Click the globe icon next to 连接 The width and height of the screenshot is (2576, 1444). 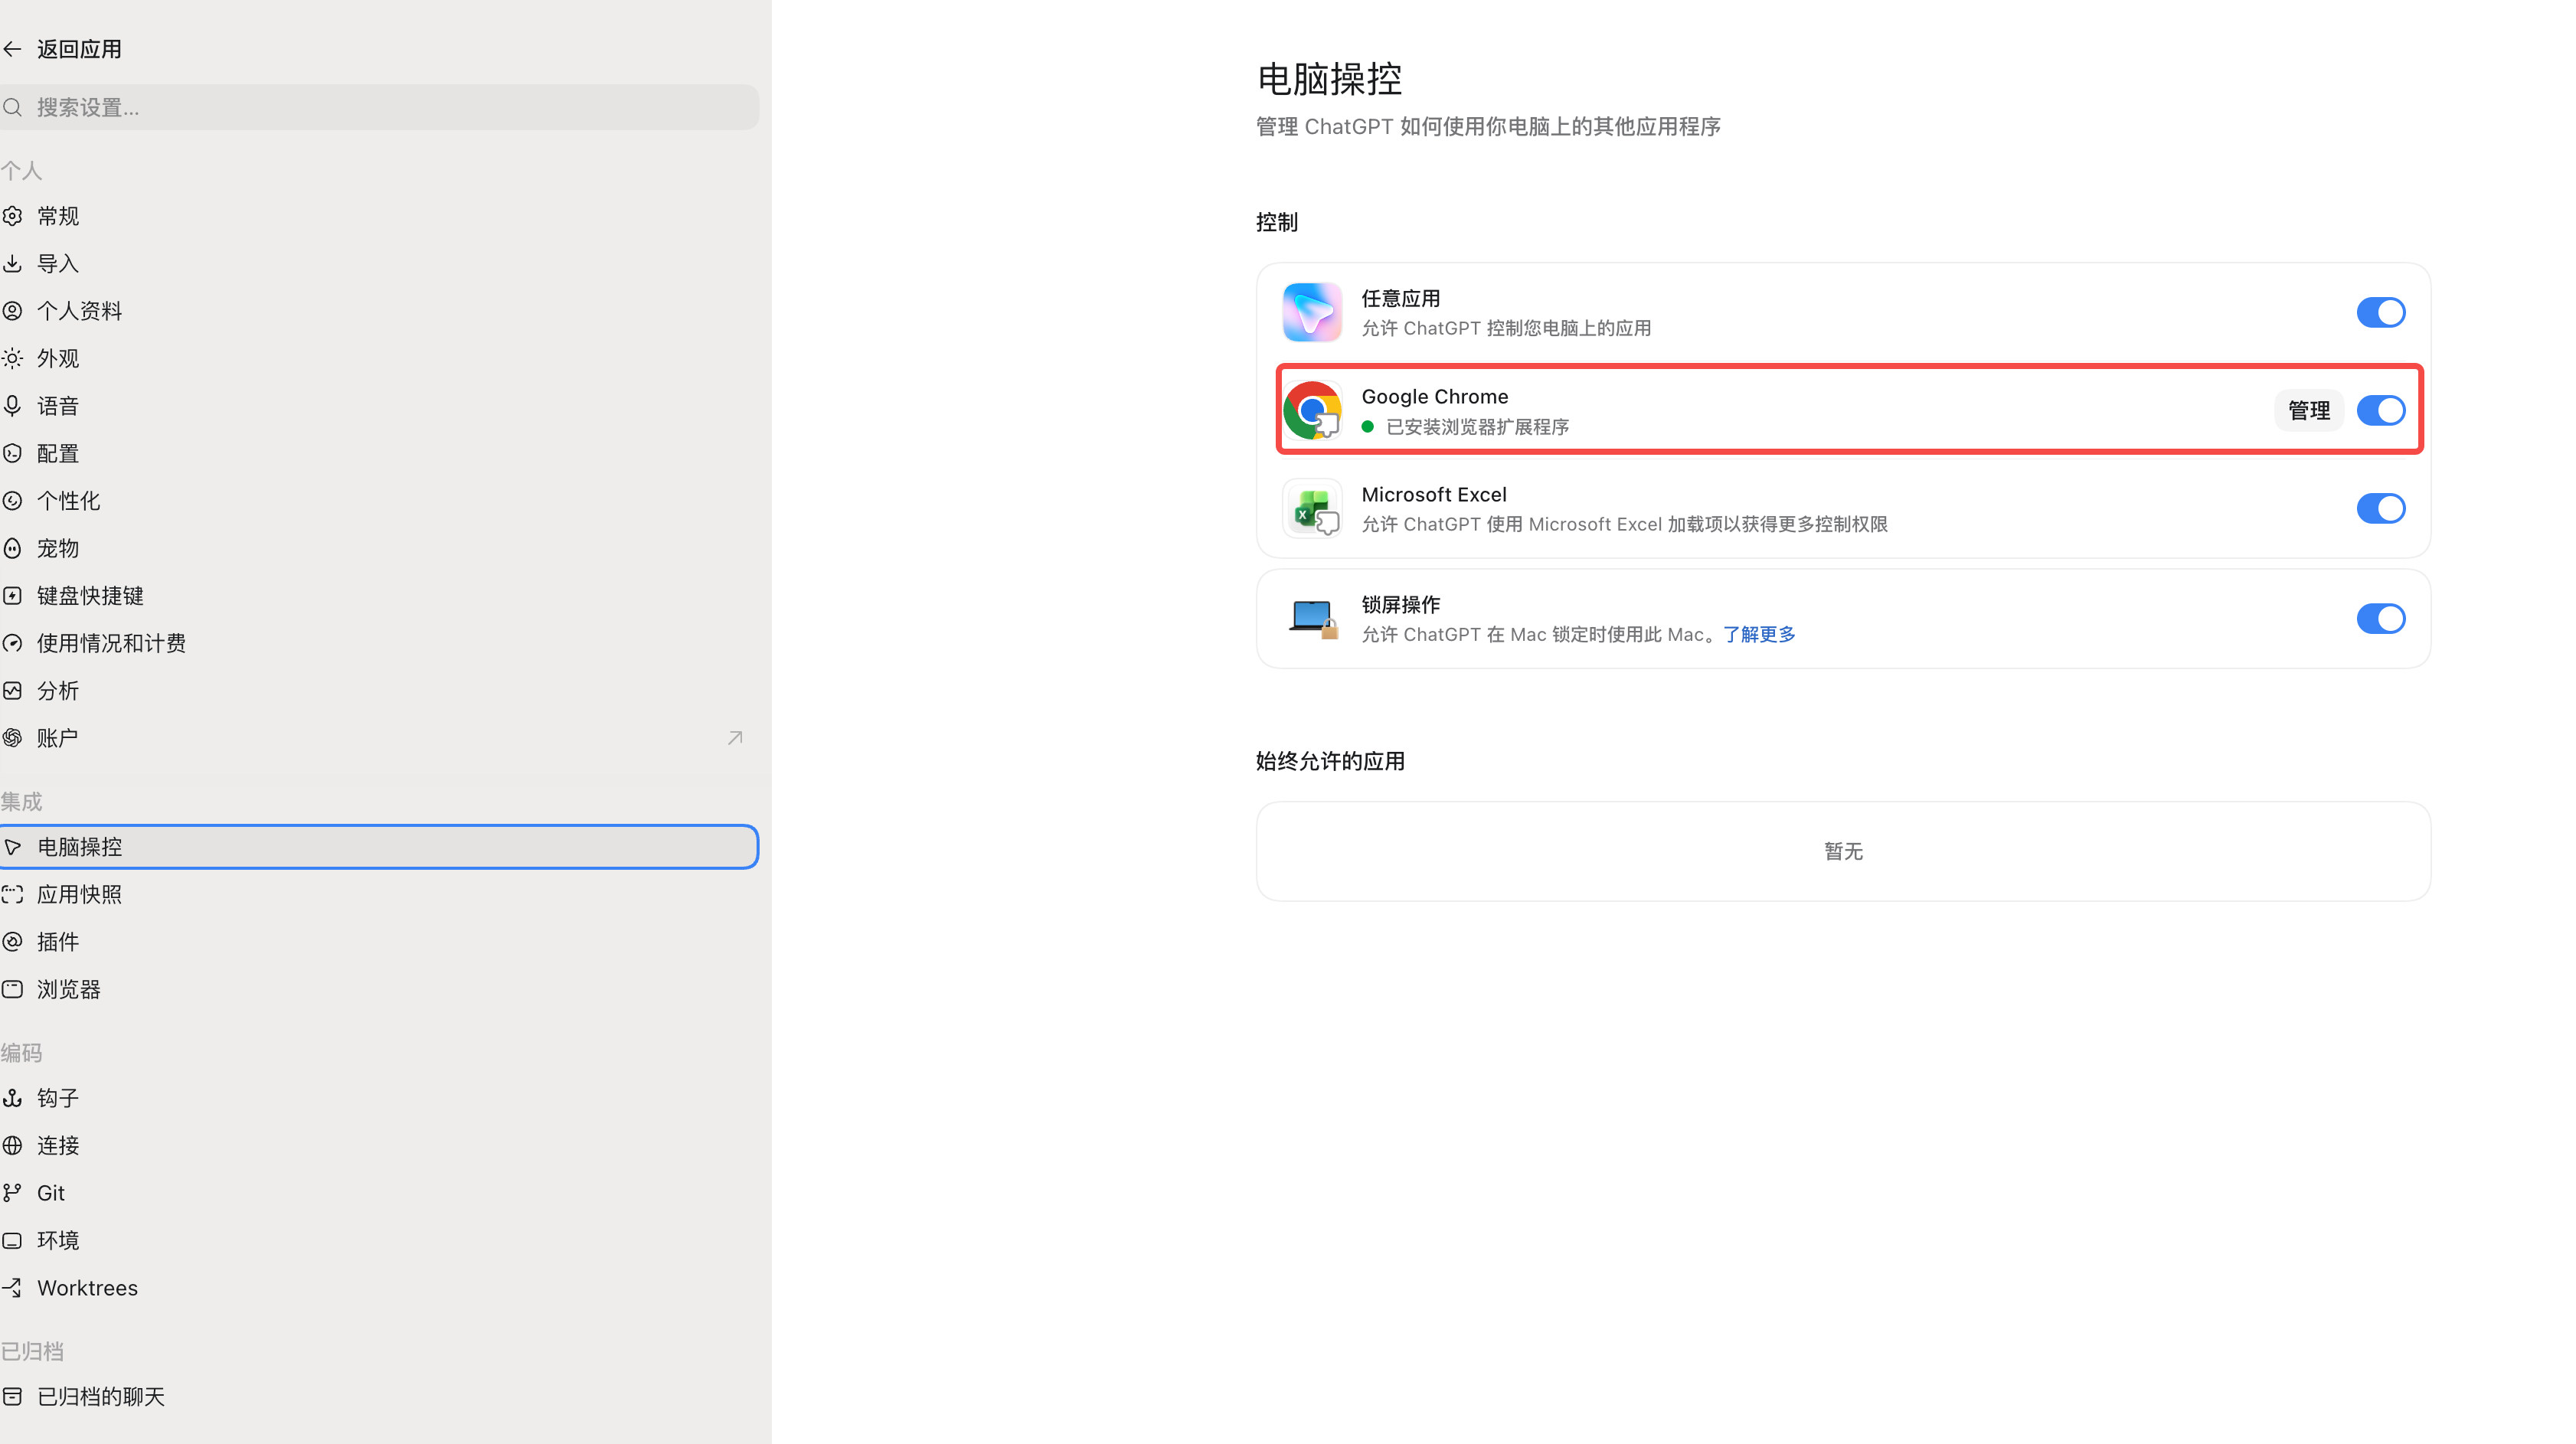[x=12, y=1145]
